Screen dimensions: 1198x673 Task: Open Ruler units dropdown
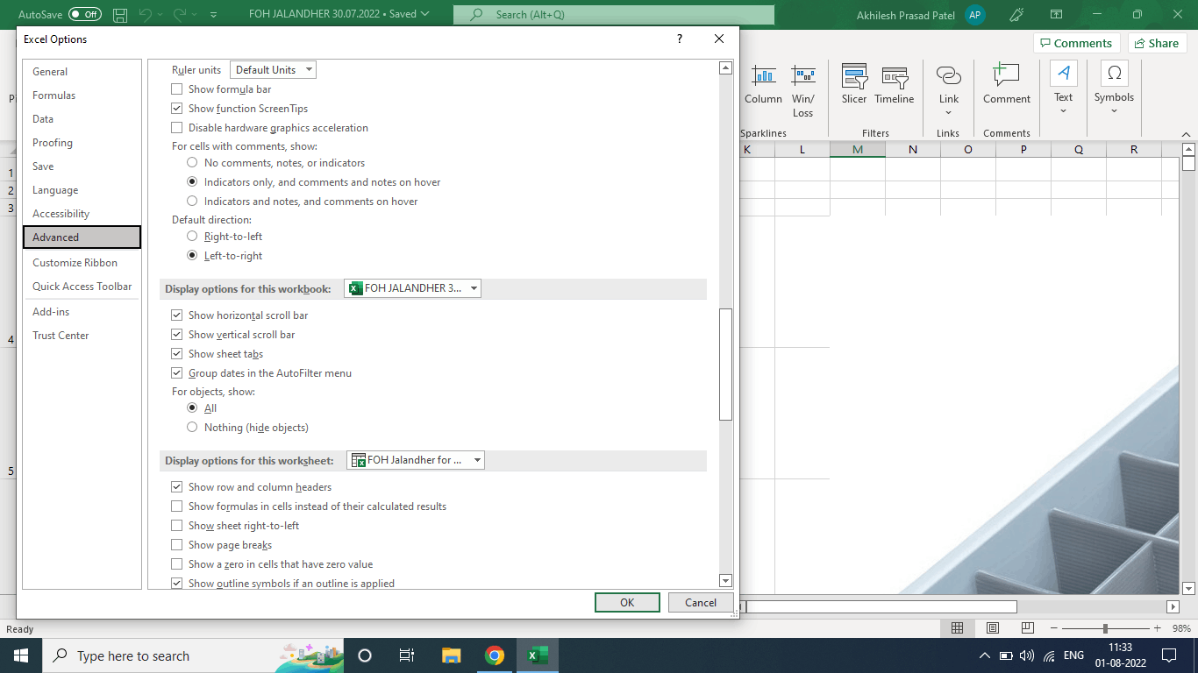[x=273, y=70]
